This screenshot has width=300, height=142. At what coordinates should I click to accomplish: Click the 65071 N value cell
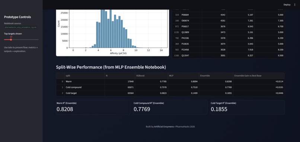point(120,87)
